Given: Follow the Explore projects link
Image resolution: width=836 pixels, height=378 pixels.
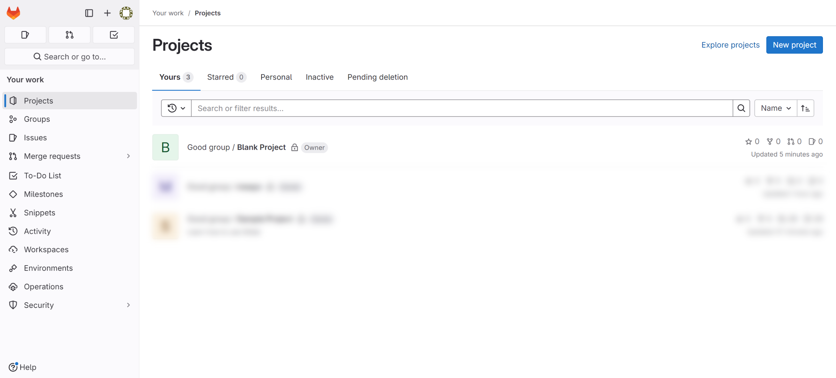Looking at the screenshot, I should pos(730,45).
